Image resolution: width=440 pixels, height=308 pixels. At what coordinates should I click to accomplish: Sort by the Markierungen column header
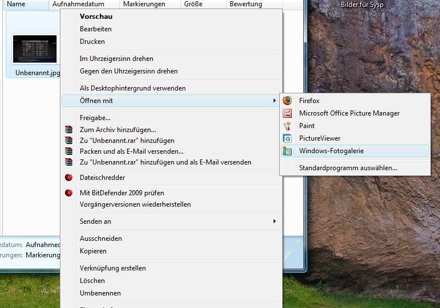[150, 5]
